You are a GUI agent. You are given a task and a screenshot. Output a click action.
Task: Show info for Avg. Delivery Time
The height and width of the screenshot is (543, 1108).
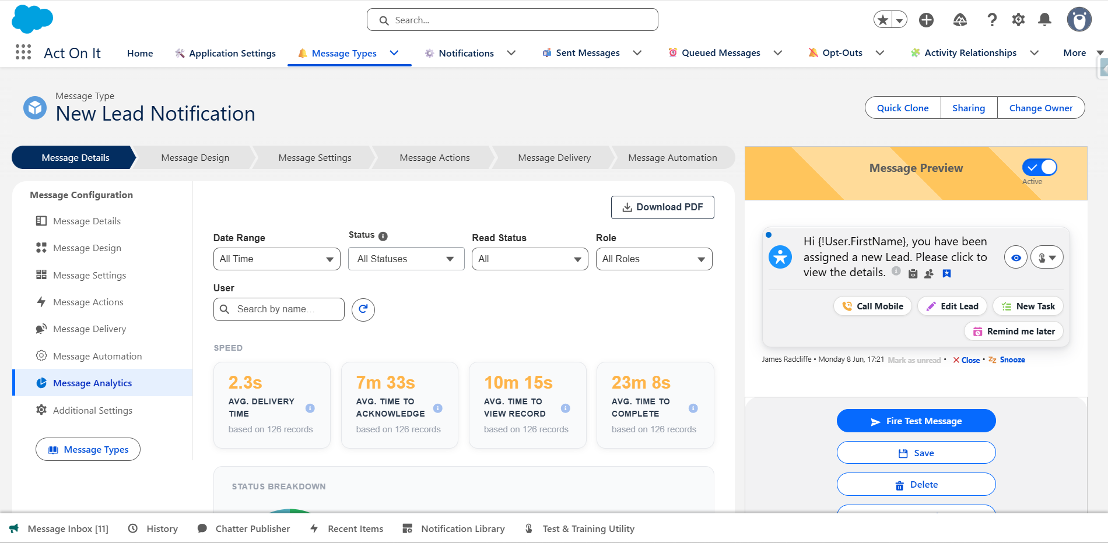click(x=310, y=408)
